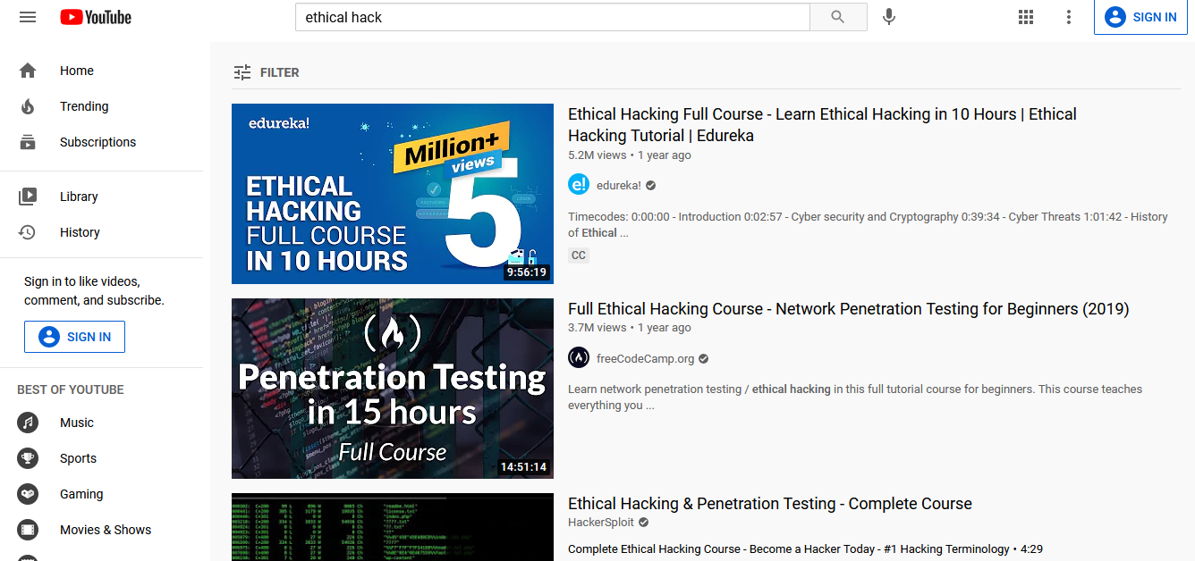The width and height of the screenshot is (1195, 561).
Task: Open Trending in the sidebar
Action: 101,106
